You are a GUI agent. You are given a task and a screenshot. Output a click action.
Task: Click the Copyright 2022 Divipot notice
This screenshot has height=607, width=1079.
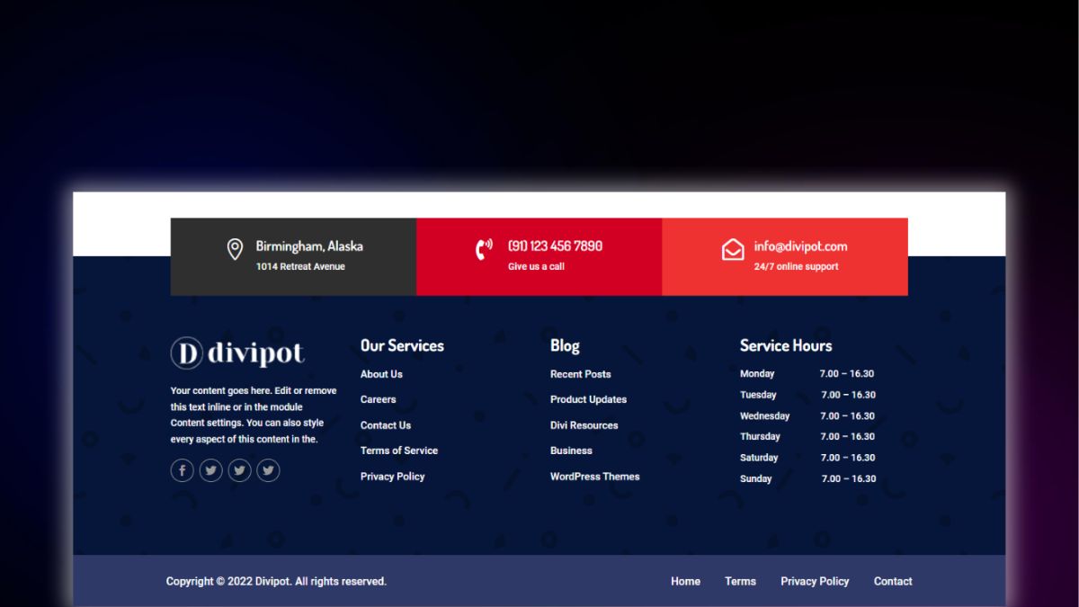pyautogui.click(x=276, y=581)
